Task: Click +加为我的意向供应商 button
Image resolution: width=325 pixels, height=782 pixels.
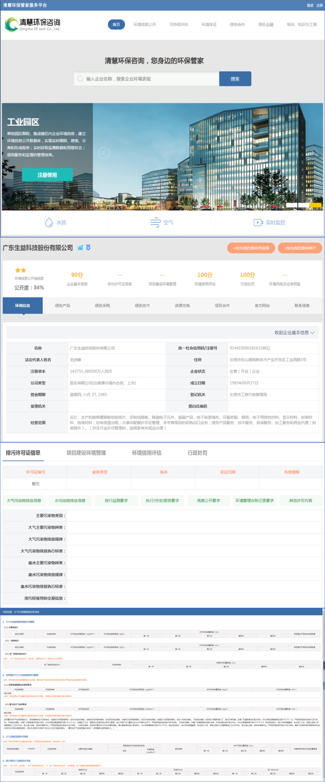Action: [x=251, y=248]
